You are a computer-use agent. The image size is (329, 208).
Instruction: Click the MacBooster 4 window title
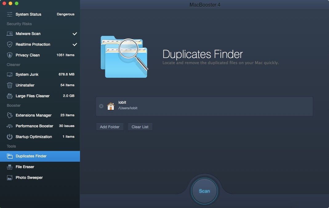tap(205, 5)
